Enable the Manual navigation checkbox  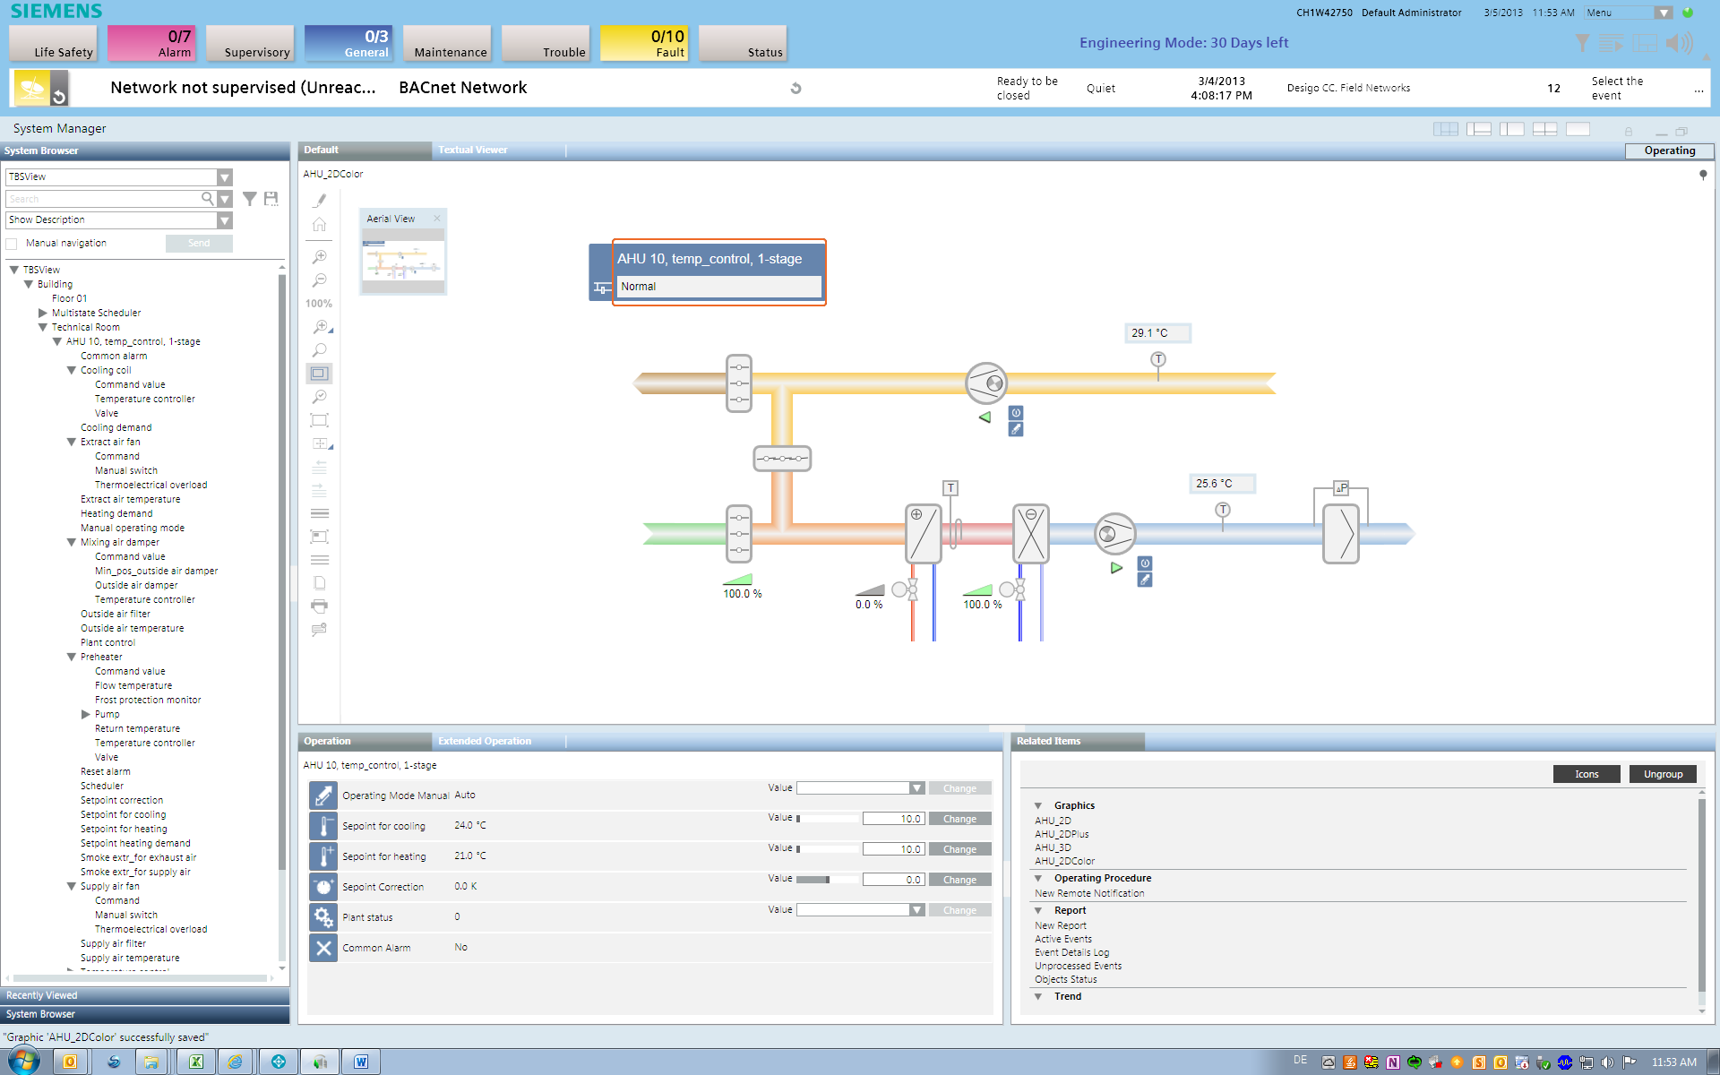click(12, 244)
